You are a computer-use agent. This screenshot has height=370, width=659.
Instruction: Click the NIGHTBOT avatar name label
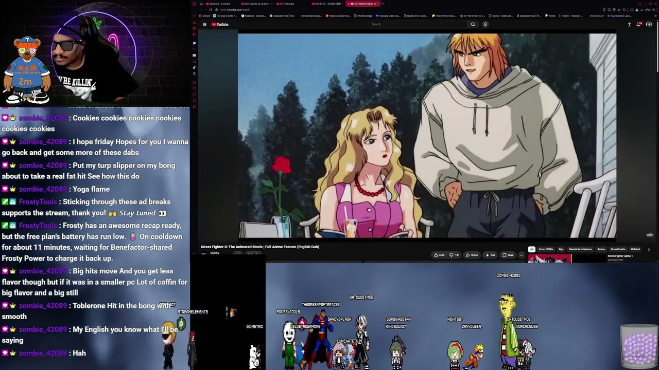[x=455, y=319]
